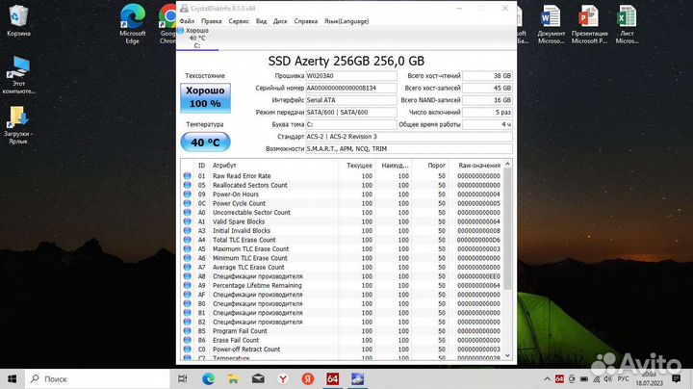This screenshot has height=389, width=693.
Task: Click raw value 0000000000D6 of Total TLC Erase Count
Action: [478, 240]
